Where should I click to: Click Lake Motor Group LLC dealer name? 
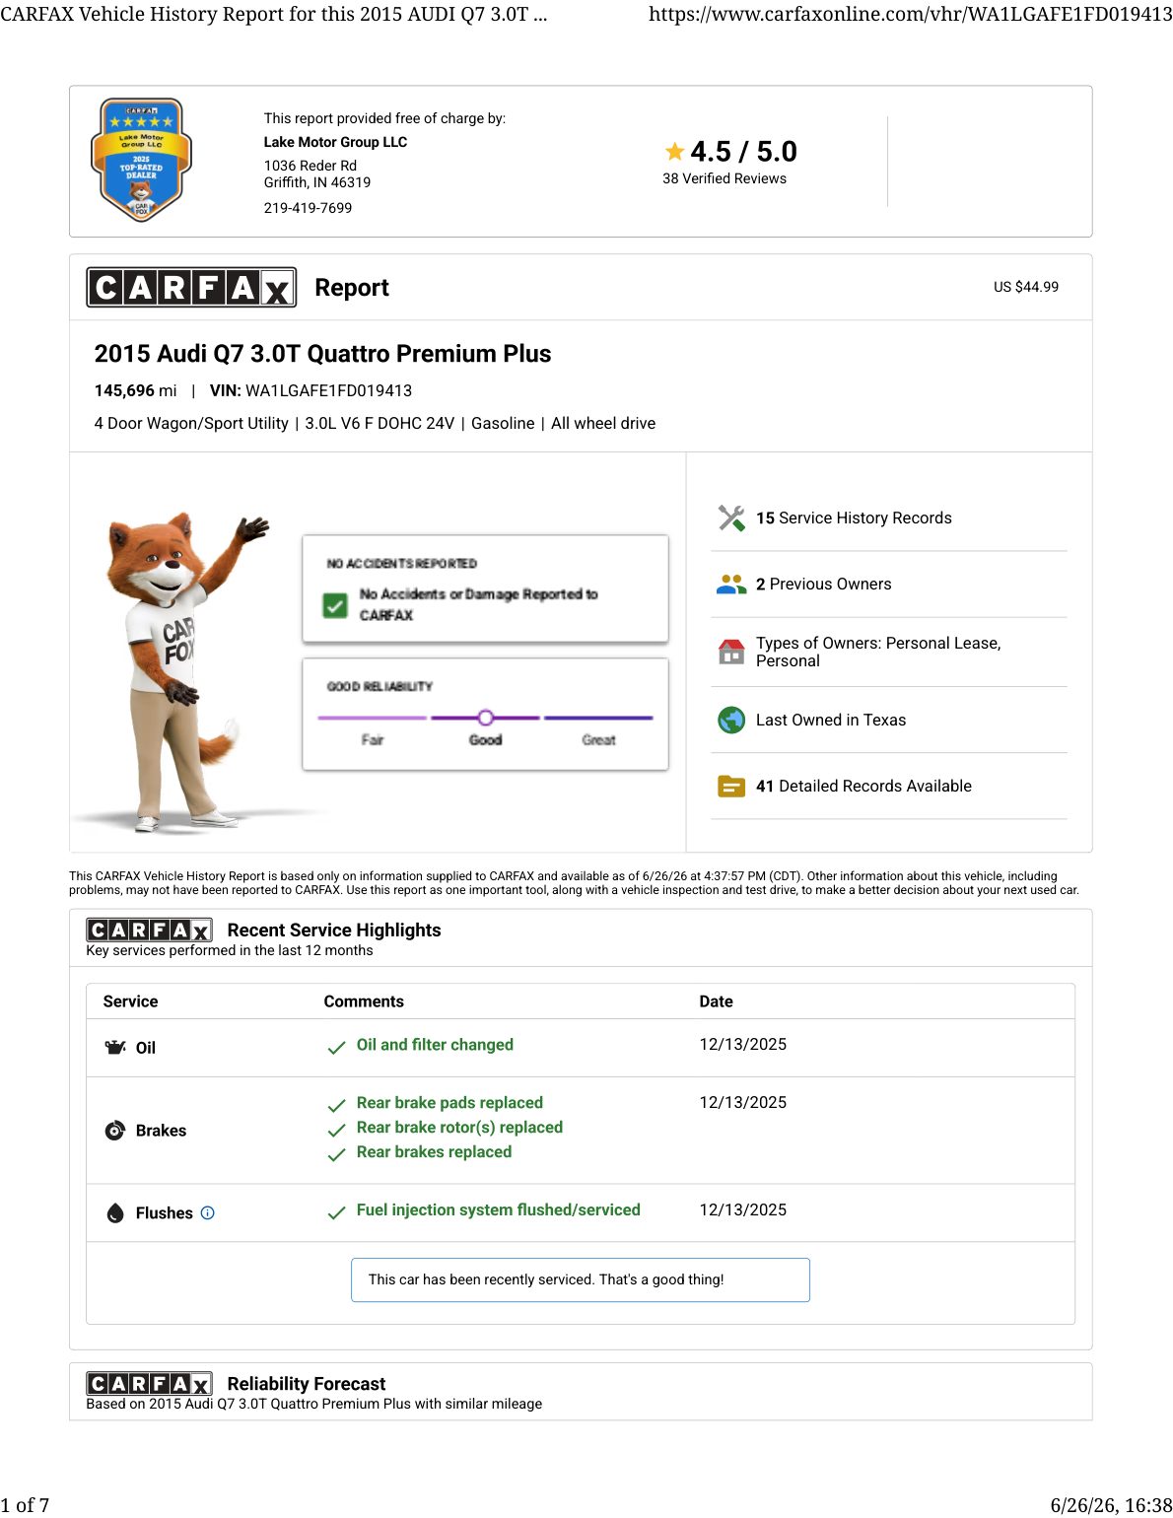pyautogui.click(x=335, y=142)
